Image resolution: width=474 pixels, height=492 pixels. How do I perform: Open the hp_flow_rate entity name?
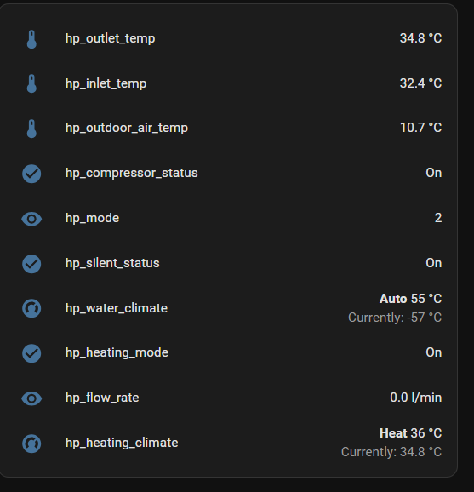tap(102, 398)
